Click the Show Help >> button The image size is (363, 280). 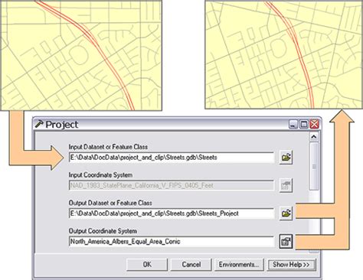291,265
